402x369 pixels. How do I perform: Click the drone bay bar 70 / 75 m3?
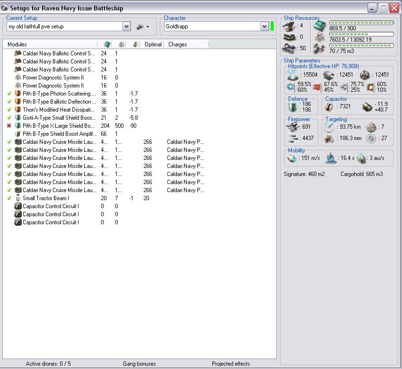[361, 45]
